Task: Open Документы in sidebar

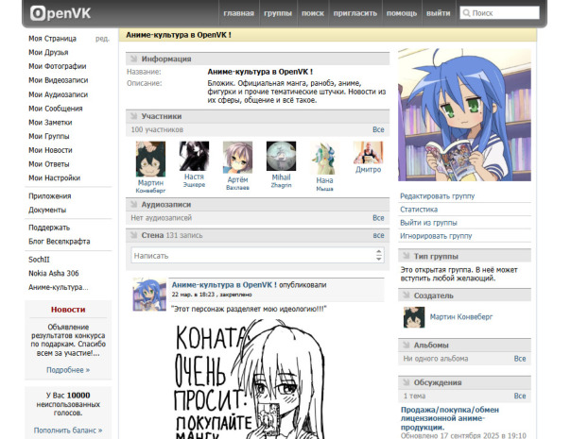Action: click(47, 210)
